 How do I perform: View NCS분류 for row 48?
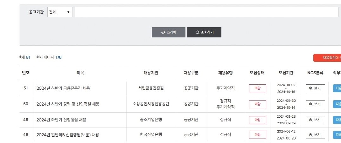tap(315, 135)
